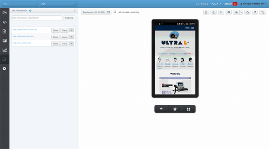Open the www.ultra-l.net bookmark link
The width and height of the screenshot is (269, 149).
(x=22, y=43)
